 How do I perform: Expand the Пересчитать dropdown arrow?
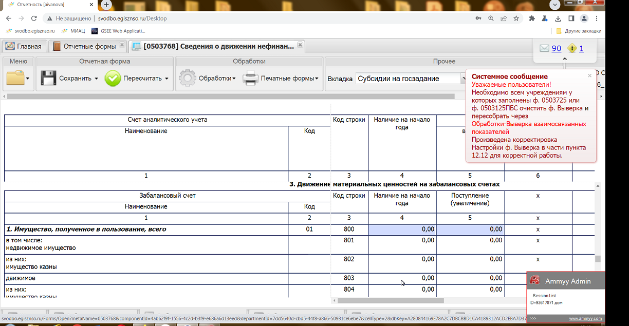pos(166,79)
